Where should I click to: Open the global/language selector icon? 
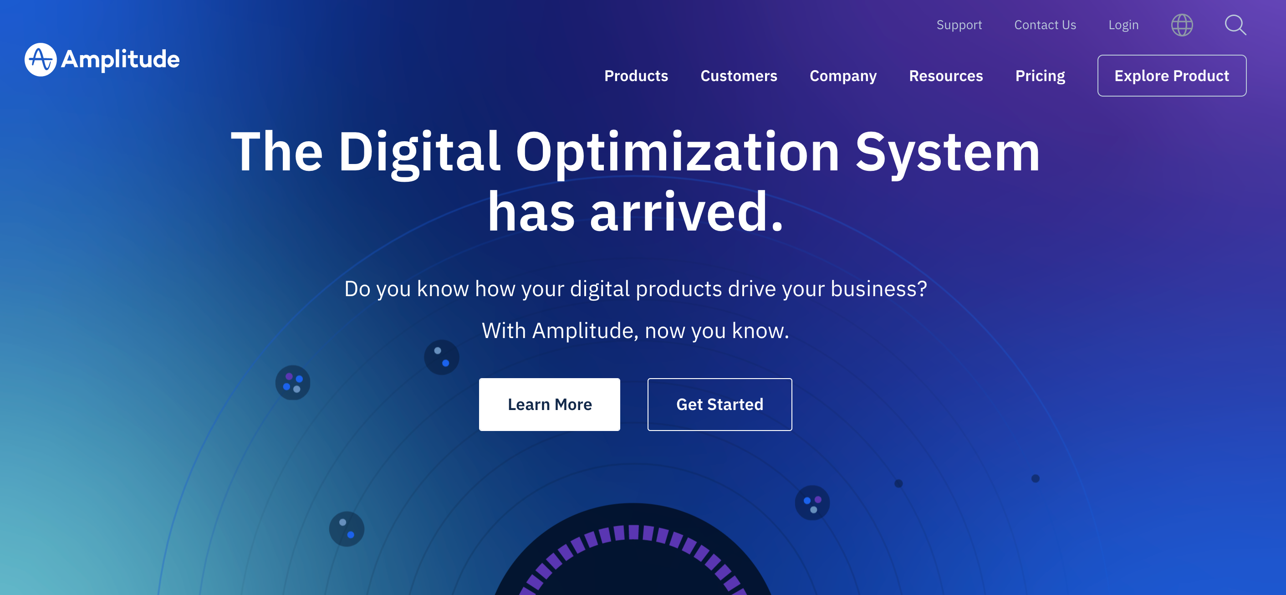point(1183,26)
